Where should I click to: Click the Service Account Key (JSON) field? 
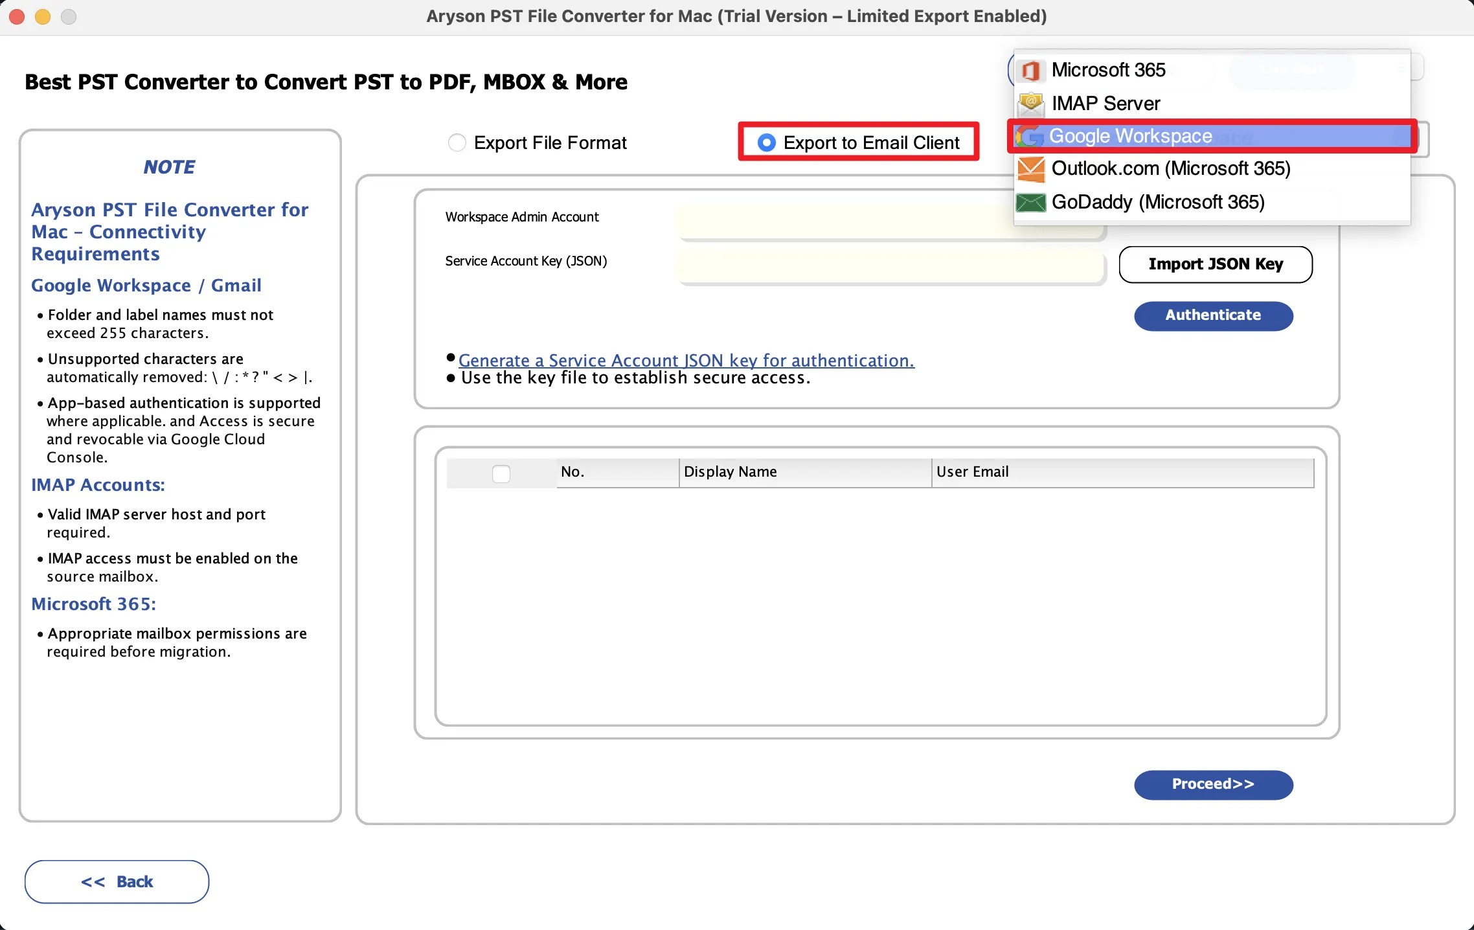[x=890, y=266]
